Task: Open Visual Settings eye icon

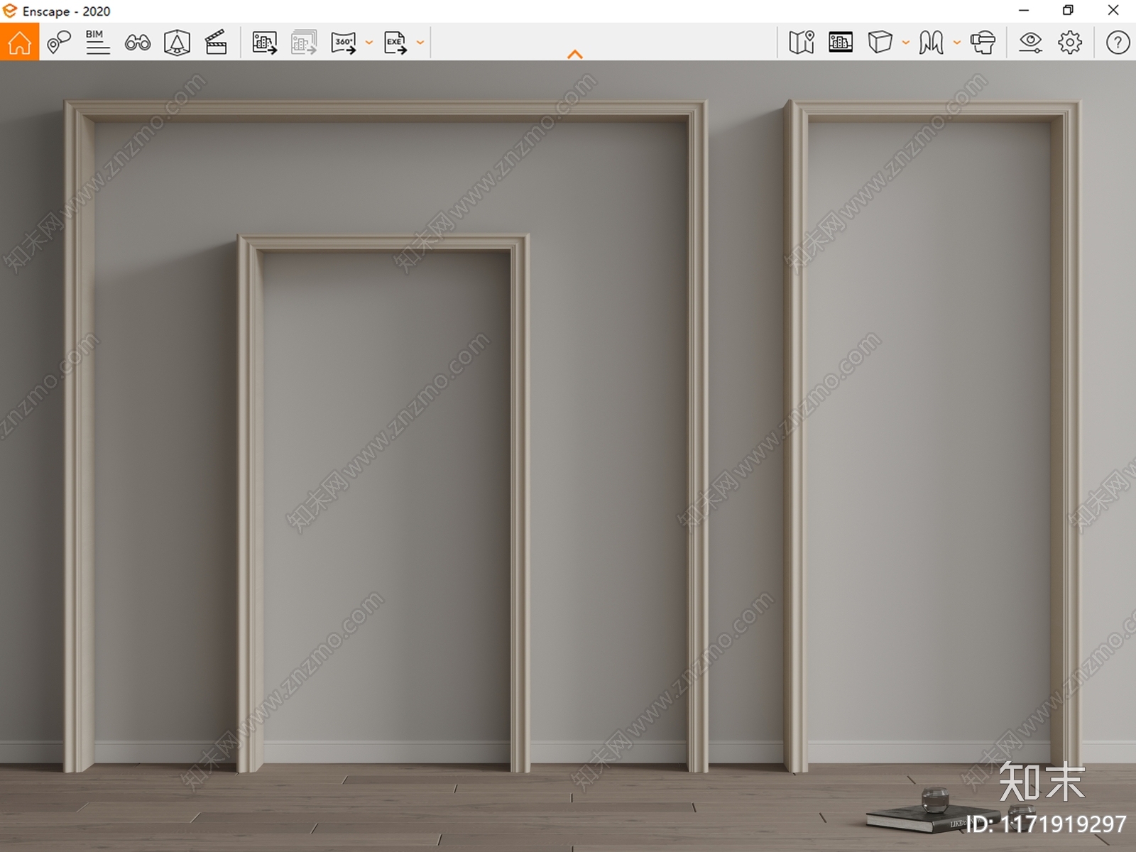Action: tap(1030, 43)
